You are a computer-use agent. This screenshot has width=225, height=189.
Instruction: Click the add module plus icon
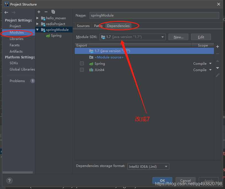[x=39, y=12]
